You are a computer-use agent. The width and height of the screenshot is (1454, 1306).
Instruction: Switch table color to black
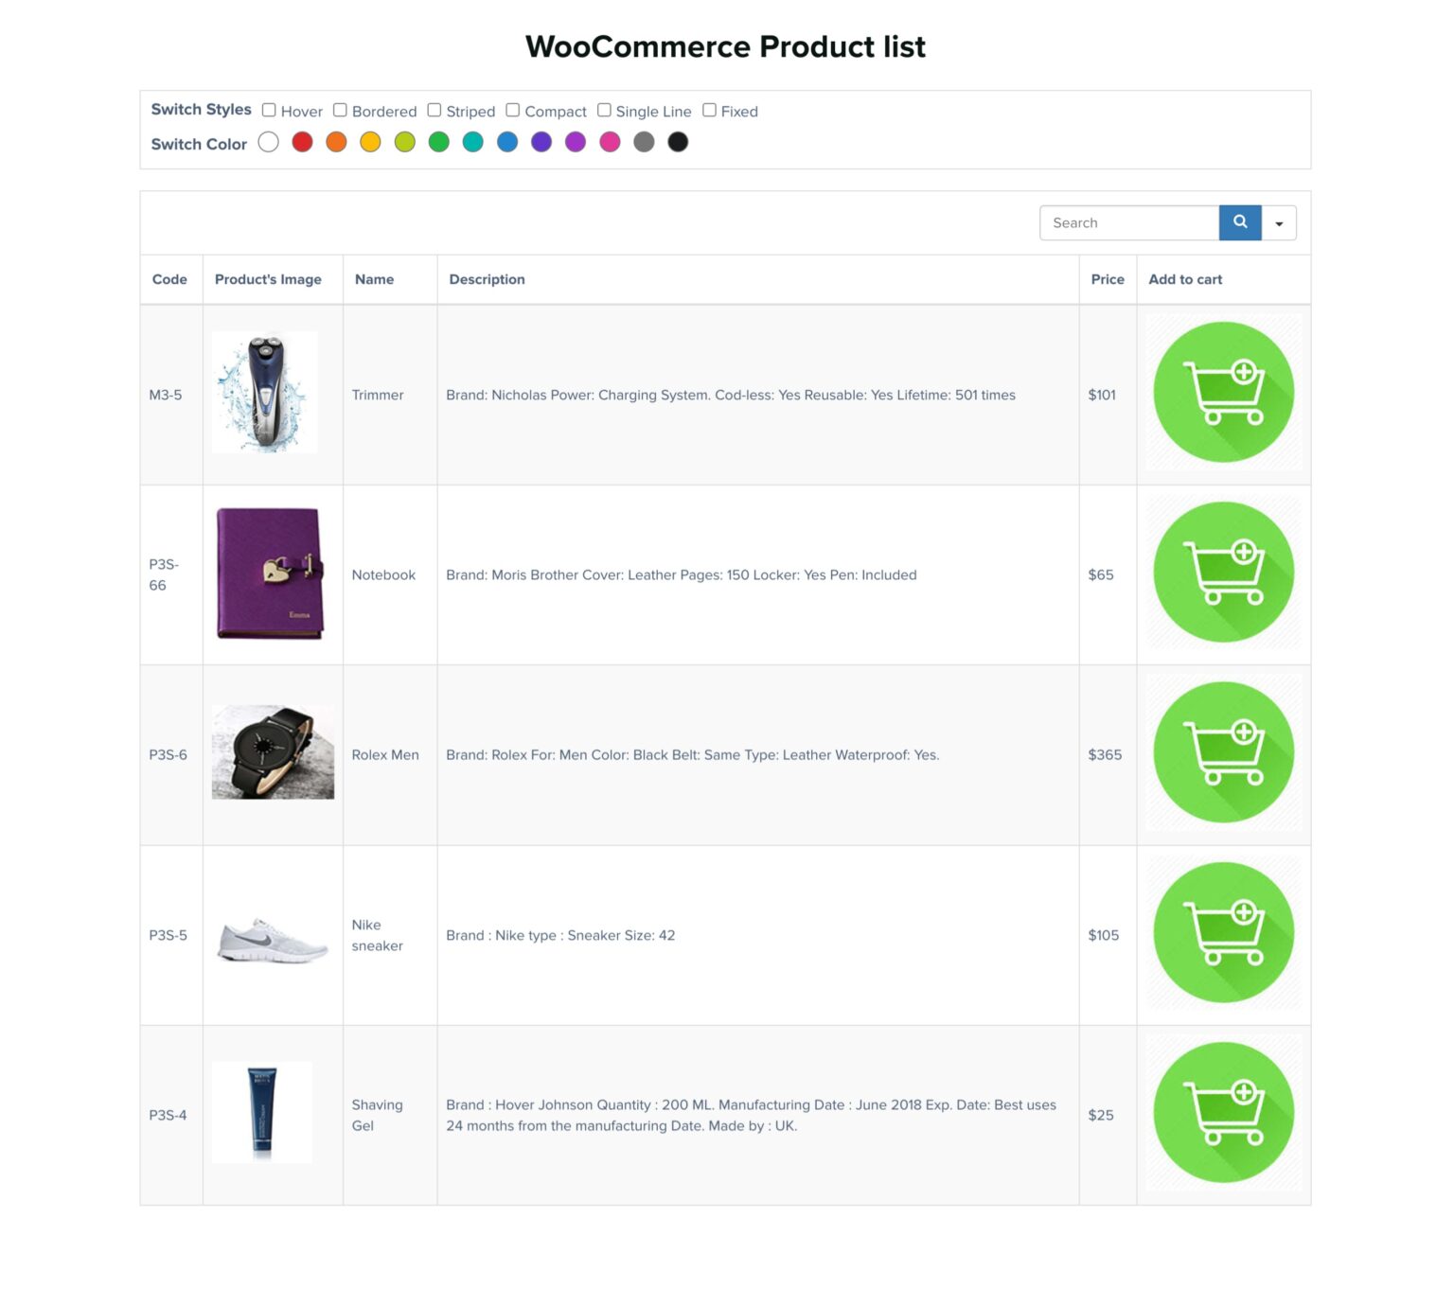(678, 142)
